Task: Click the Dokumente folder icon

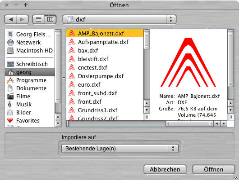Action: click(10, 88)
